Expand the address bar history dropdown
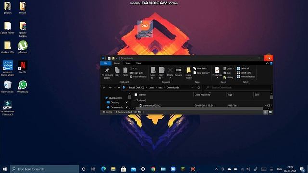308x173 pixels. (192, 88)
